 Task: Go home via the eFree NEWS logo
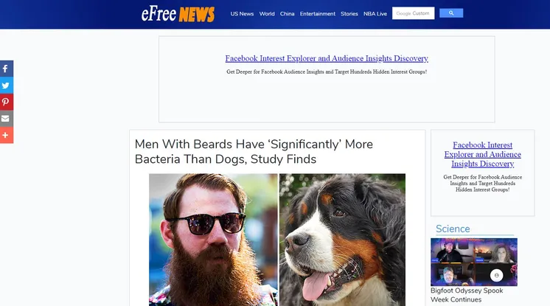pyautogui.click(x=178, y=14)
